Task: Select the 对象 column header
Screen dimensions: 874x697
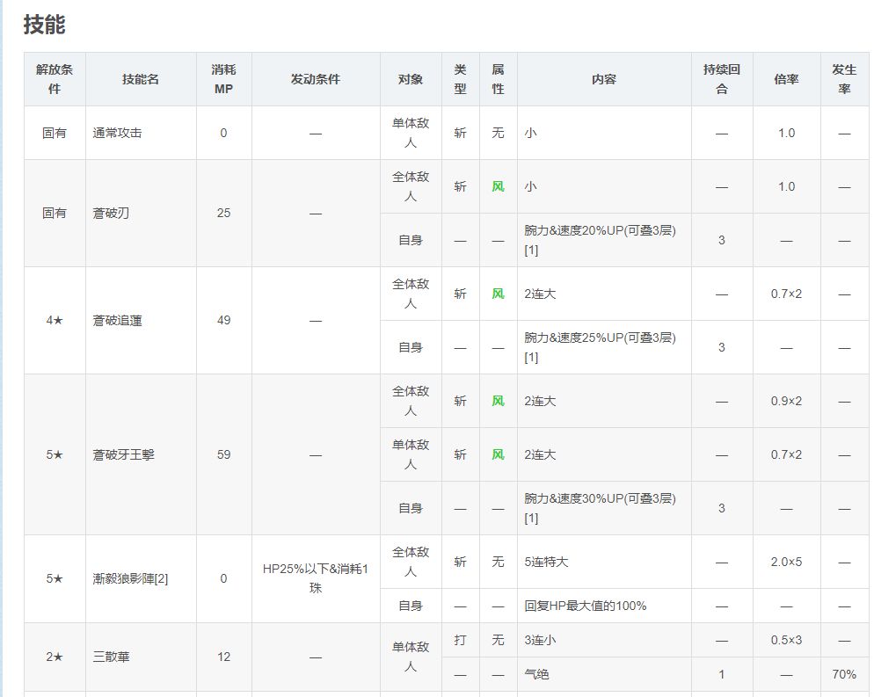Action: pos(411,79)
